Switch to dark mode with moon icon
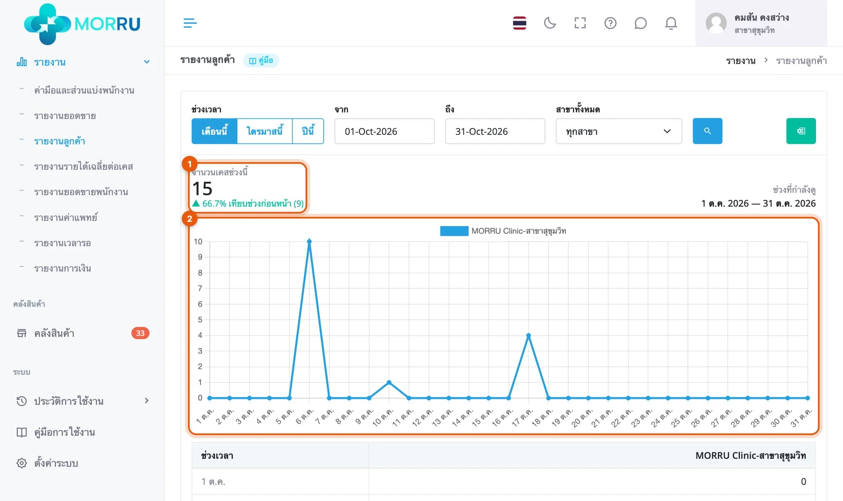The image size is (843, 501). coord(550,23)
